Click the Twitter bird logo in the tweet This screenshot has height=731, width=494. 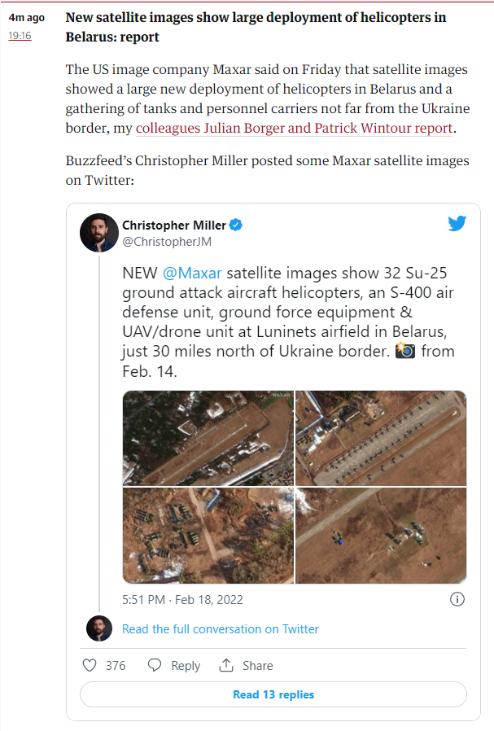pos(457,224)
